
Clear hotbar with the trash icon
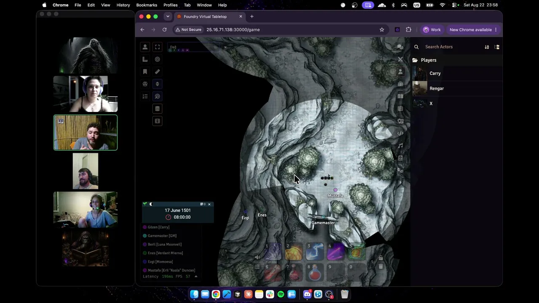[x=381, y=267]
